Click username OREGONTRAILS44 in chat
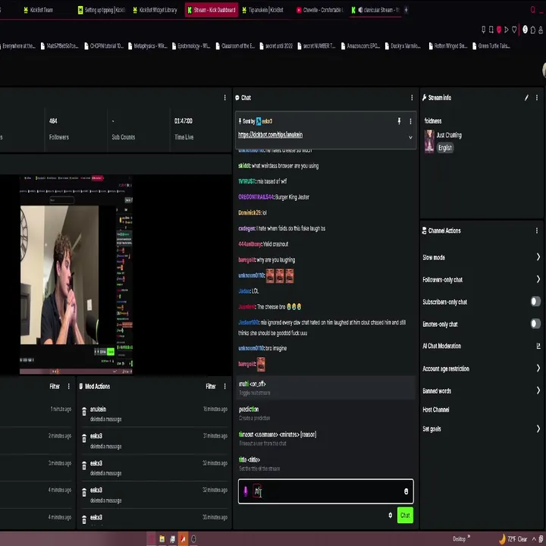 point(256,197)
